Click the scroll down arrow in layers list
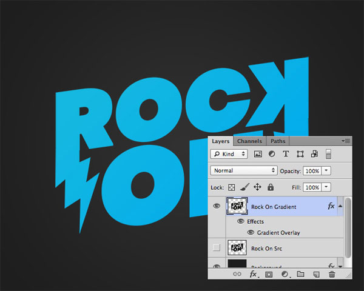Screen dimensions: 364x291 (x=340, y=266)
